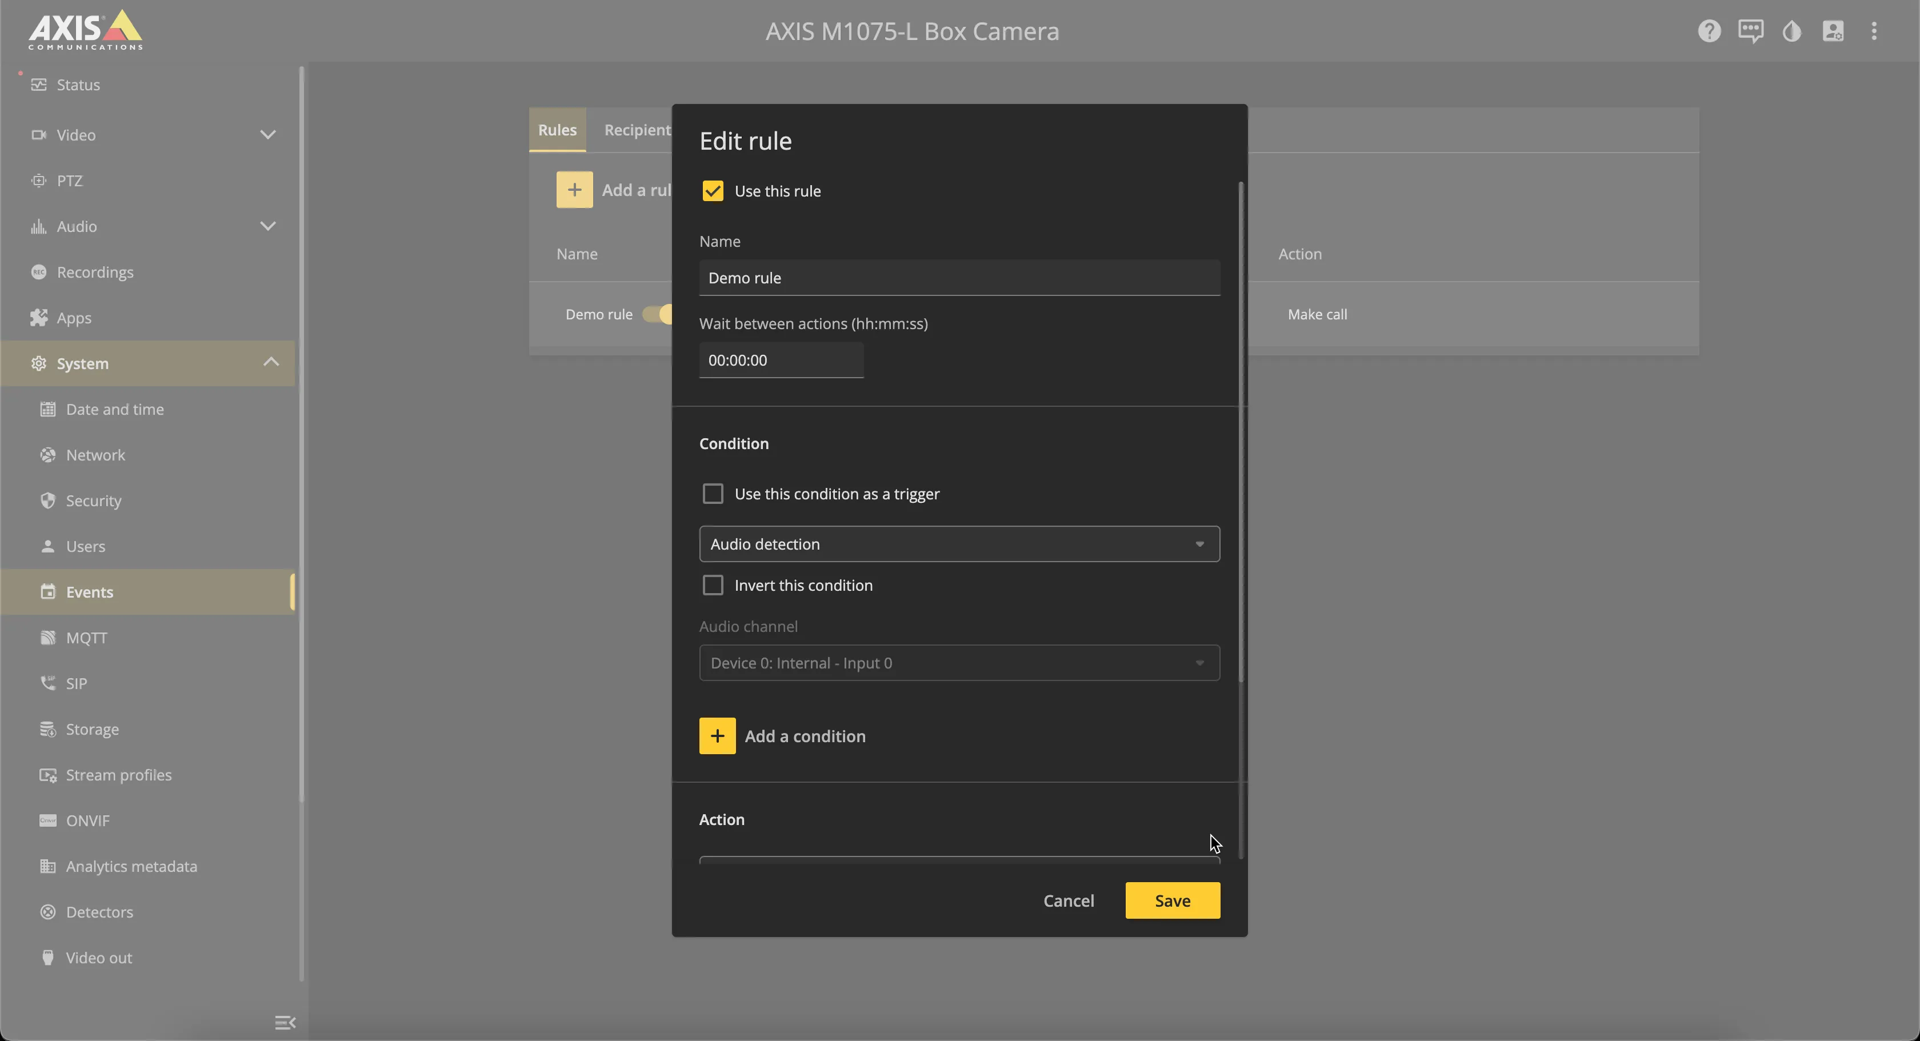1920x1041 pixels.
Task: Uncheck the Use this rule checkbox
Action: click(x=713, y=191)
